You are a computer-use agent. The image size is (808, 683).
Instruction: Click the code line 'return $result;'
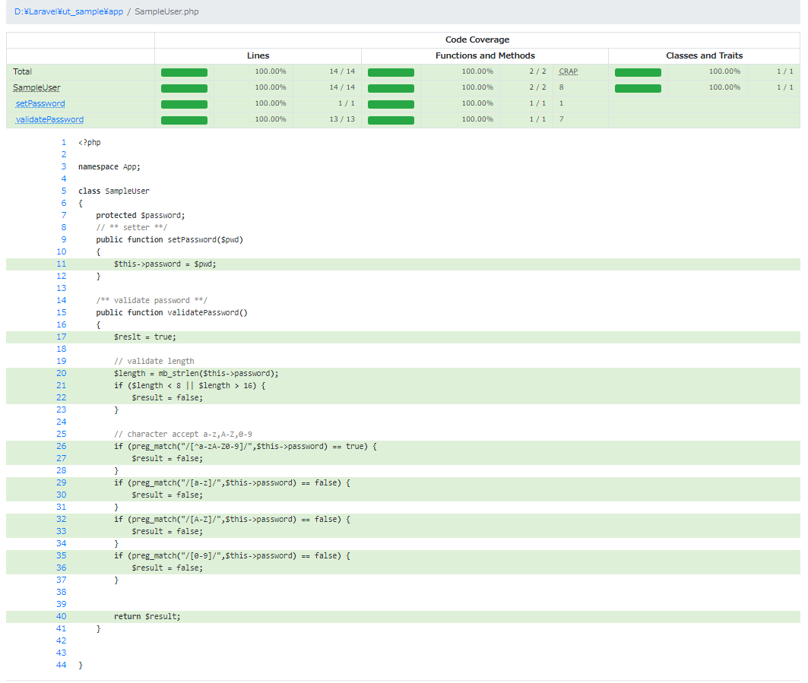click(147, 617)
